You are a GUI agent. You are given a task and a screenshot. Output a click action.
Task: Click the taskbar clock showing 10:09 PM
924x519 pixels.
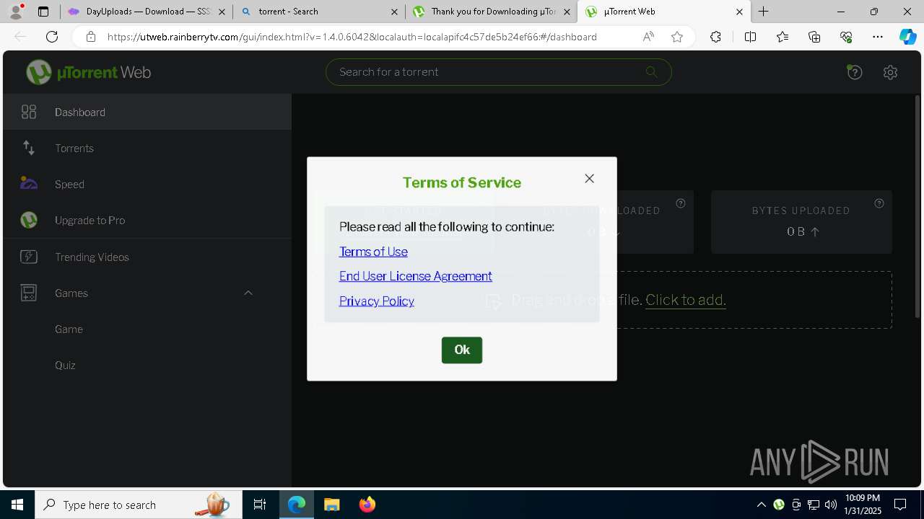click(863, 505)
